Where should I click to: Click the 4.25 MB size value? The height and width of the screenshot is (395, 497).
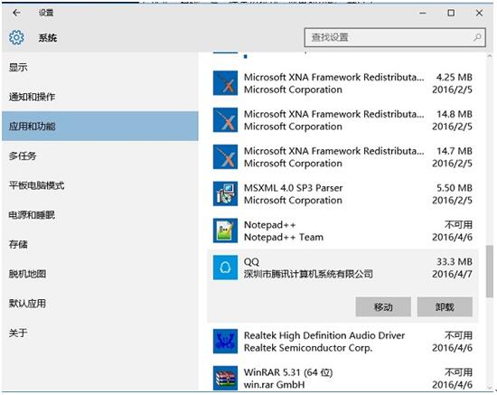click(455, 77)
